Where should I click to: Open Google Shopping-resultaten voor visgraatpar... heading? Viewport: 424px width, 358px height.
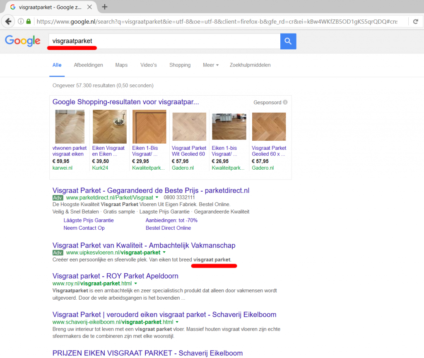pyautogui.click(x=125, y=102)
